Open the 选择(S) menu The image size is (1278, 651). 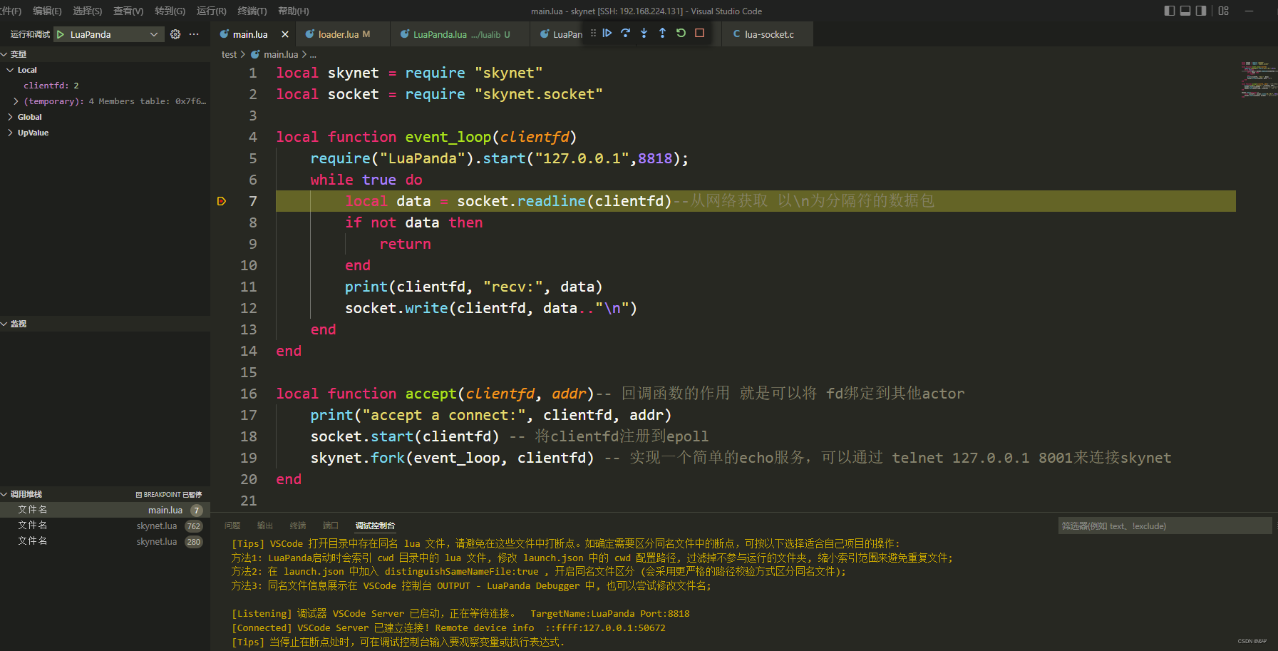[88, 11]
